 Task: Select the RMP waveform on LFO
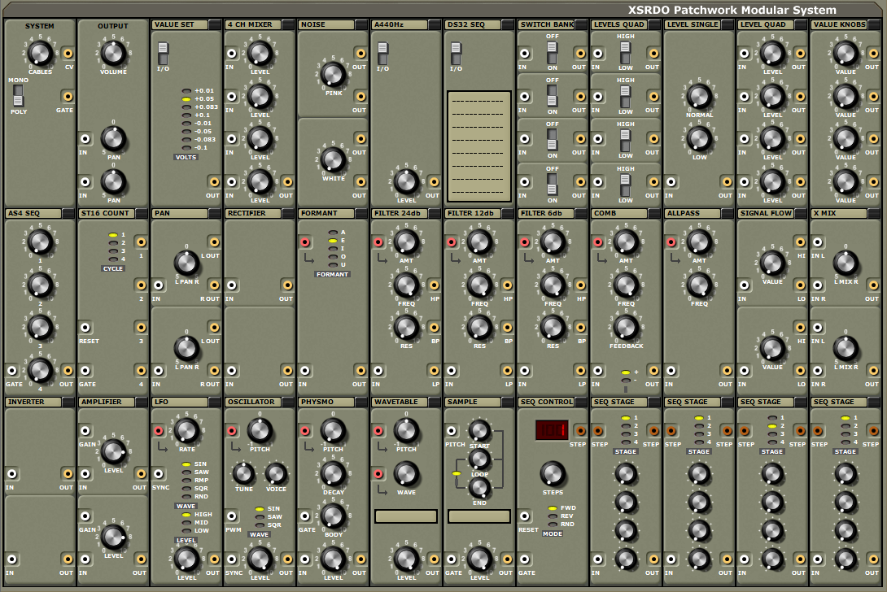[186, 481]
